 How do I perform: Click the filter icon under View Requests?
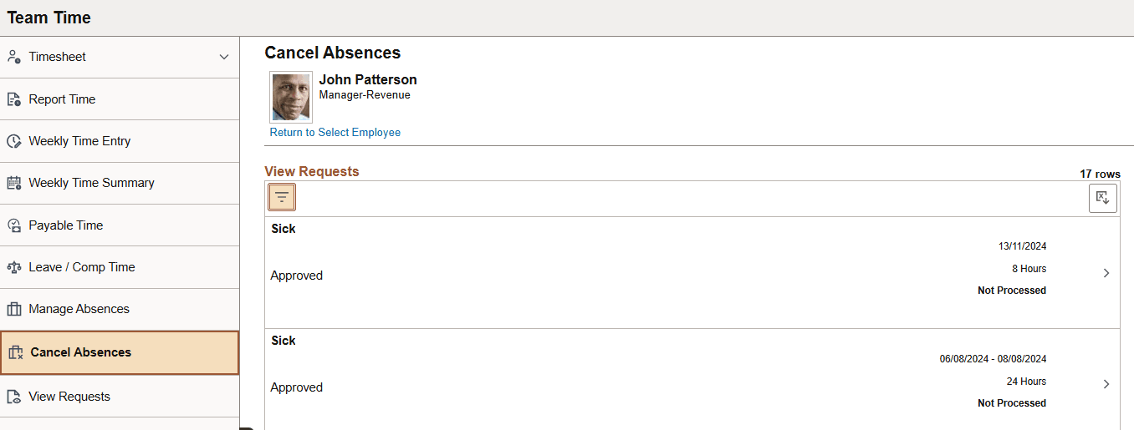click(x=282, y=198)
